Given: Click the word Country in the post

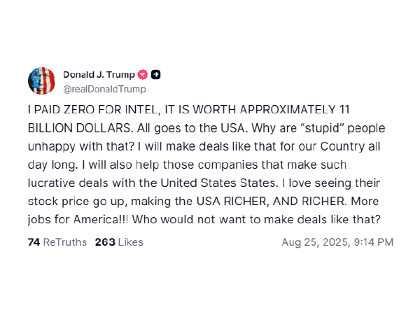Looking at the screenshot, I should (342, 146).
